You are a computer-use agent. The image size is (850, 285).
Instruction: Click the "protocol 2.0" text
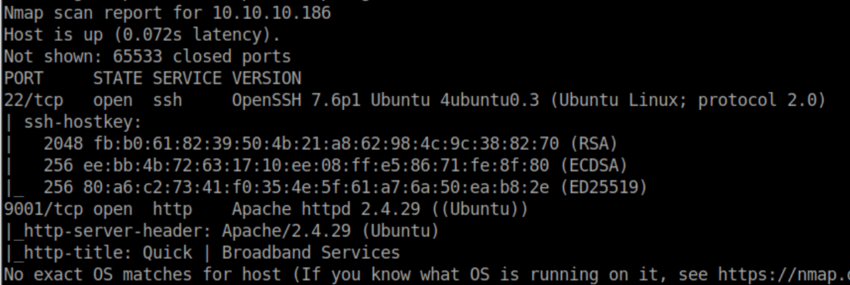click(x=757, y=100)
